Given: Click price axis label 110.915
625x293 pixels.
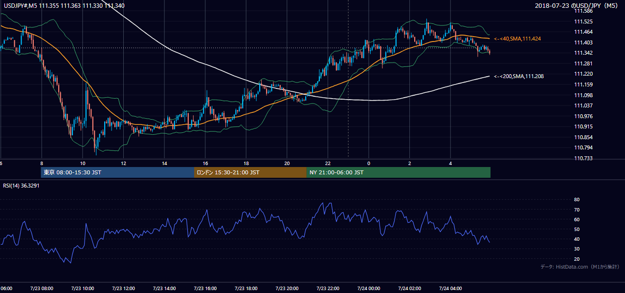Looking at the screenshot, I should click(x=583, y=126).
